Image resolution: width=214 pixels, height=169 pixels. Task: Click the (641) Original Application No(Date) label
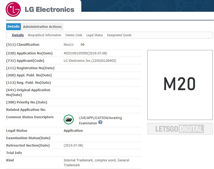(28, 92)
